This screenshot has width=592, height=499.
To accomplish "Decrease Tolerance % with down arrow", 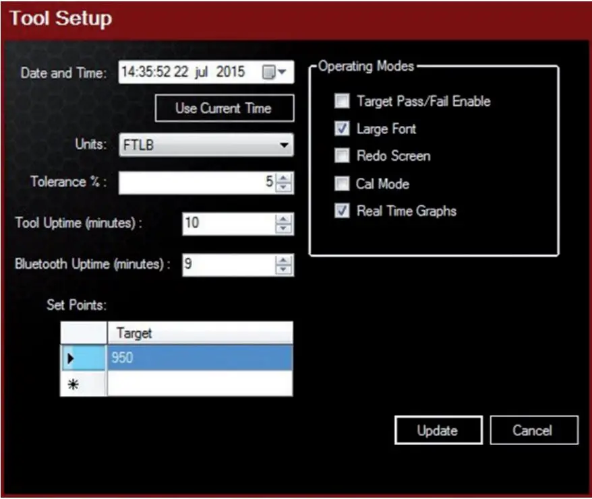I will (284, 187).
